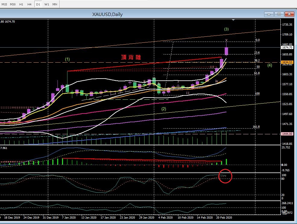Switch to the M15 timeframe
Viewport: 297px width, 224px height.
pos(4,4)
